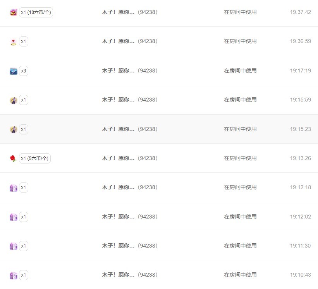Click the timestamp 19:10:43
Screen dimensions: 318x289
point(300,275)
